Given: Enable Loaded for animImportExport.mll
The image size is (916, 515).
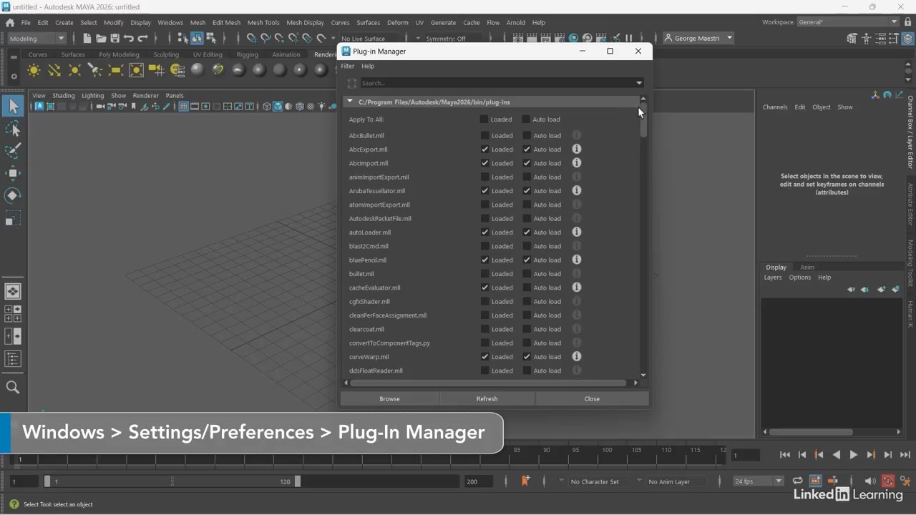Looking at the screenshot, I should pos(484,177).
